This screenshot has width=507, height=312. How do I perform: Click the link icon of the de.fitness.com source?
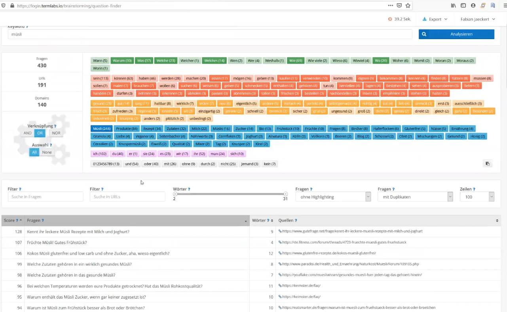(x=280, y=242)
